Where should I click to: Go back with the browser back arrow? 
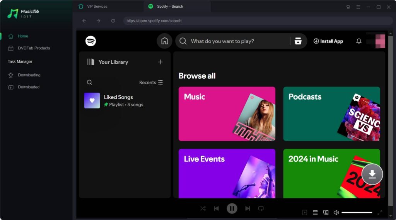point(84,21)
